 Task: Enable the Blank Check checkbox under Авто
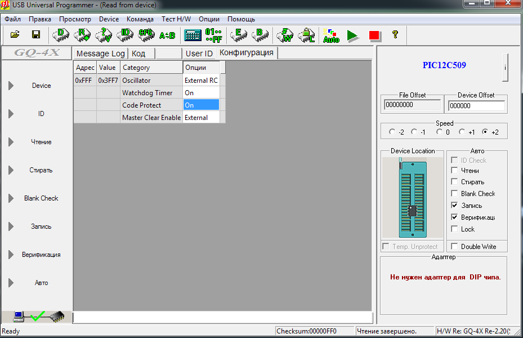pos(454,194)
